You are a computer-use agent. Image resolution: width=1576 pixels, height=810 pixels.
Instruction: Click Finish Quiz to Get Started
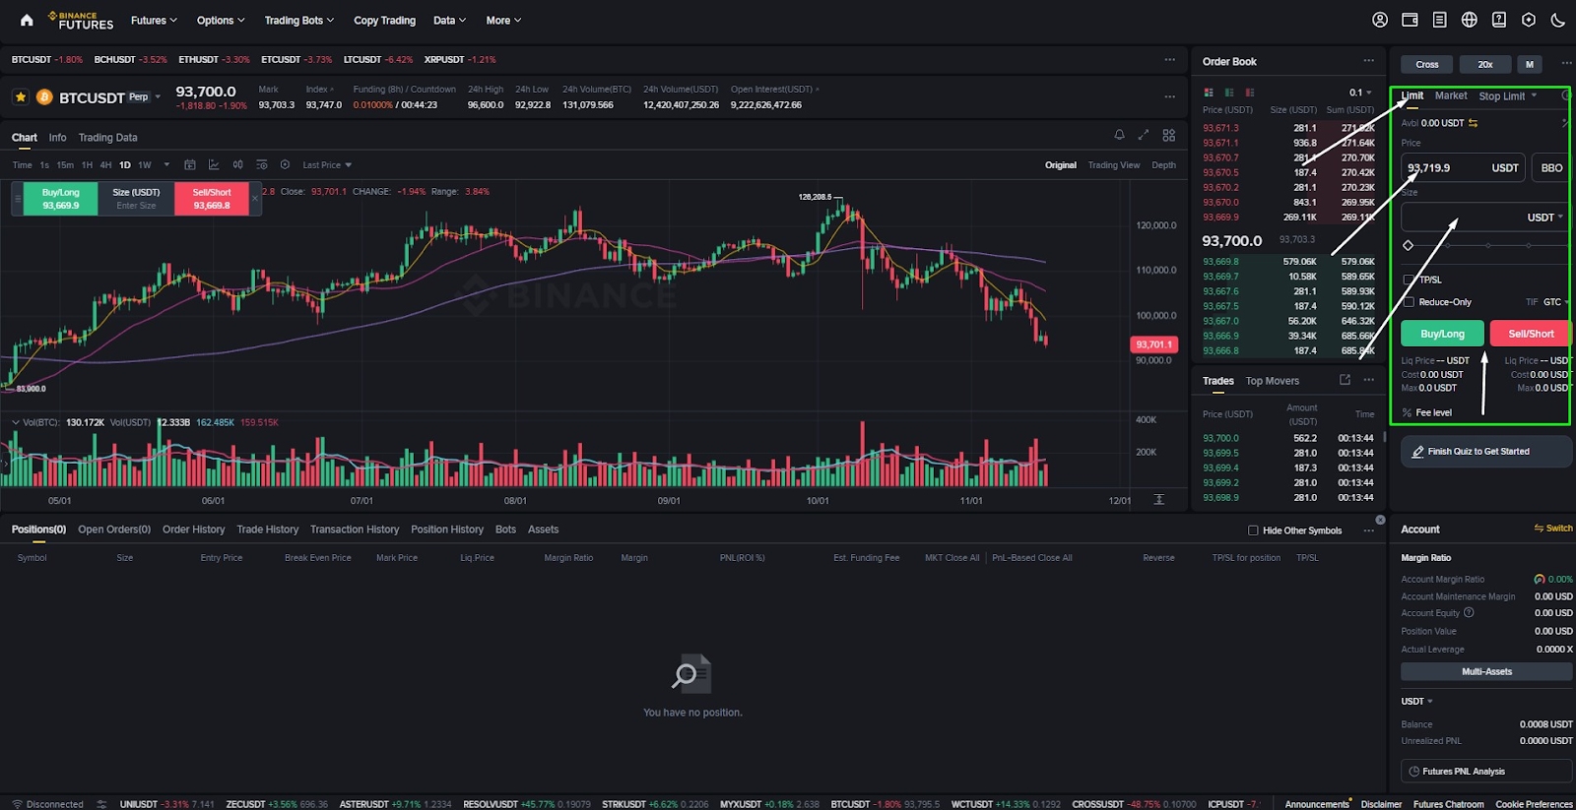coord(1485,452)
